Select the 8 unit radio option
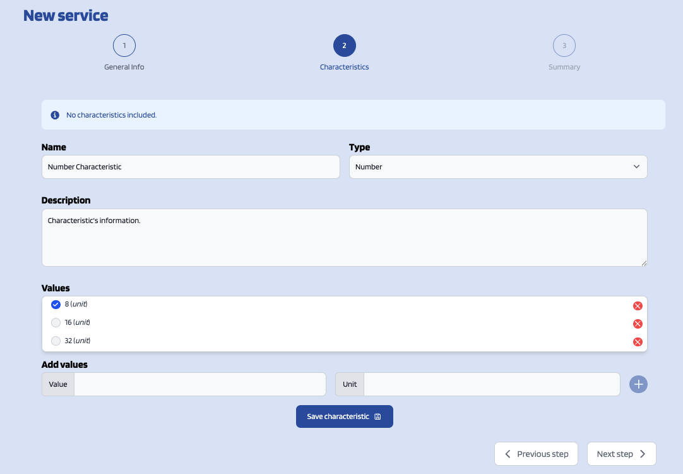The height and width of the screenshot is (474, 683). [x=56, y=305]
